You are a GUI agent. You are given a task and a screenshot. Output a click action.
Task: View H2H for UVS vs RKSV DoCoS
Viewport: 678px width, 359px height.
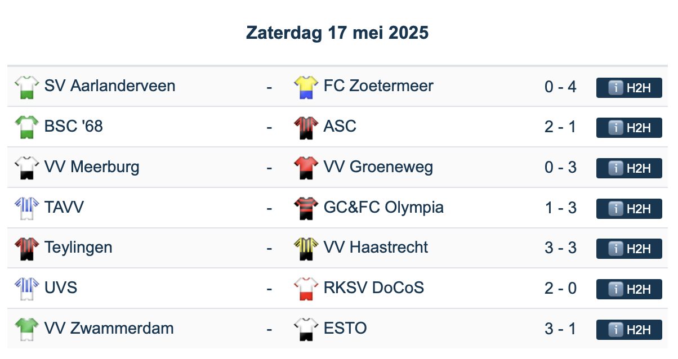(629, 289)
